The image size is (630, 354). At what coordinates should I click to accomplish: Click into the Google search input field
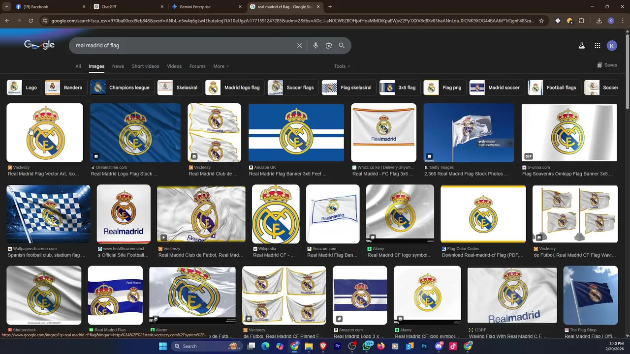182,45
